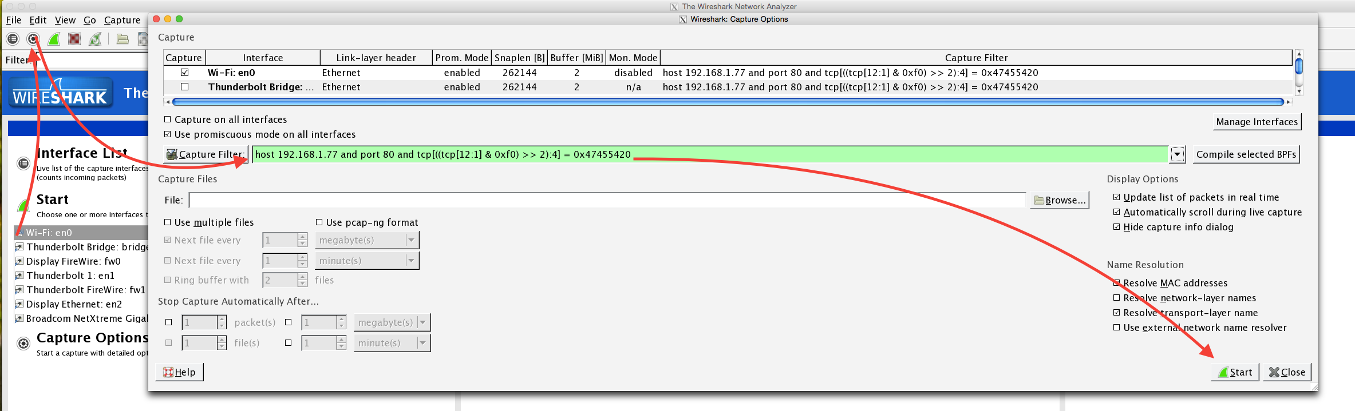The height and width of the screenshot is (411, 1355).
Task: Open the megabyte(s) dropdown under Stop Capture Automatically
Action: coord(392,322)
